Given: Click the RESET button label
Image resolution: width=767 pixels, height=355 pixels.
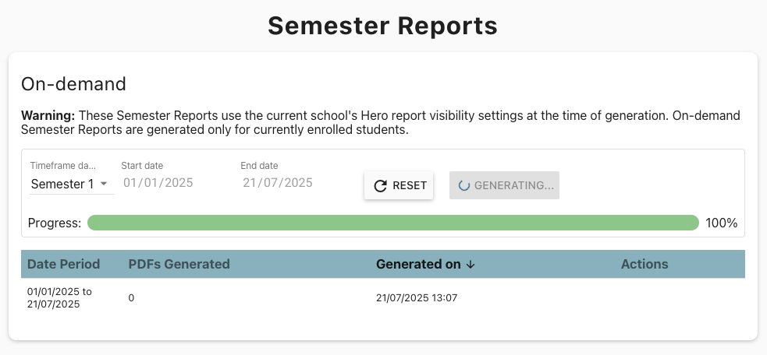Looking at the screenshot, I should click(x=410, y=185).
